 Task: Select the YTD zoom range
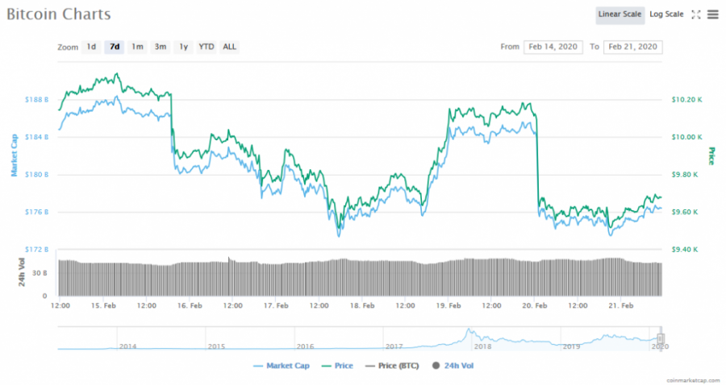pos(206,47)
